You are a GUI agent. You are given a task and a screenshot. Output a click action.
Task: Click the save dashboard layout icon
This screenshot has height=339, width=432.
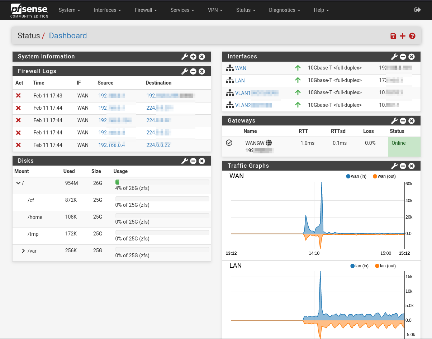click(393, 36)
